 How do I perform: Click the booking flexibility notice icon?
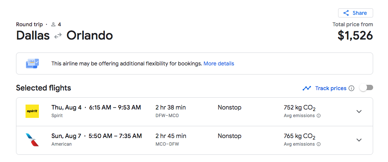point(32,64)
